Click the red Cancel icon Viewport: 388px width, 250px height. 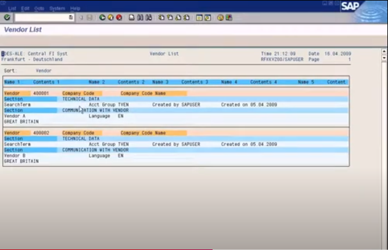(x=119, y=17)
